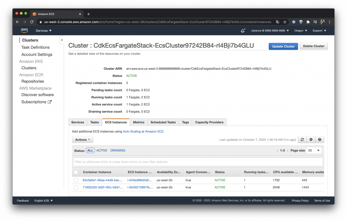Filter instances by DRAINING status

point(118,150)
